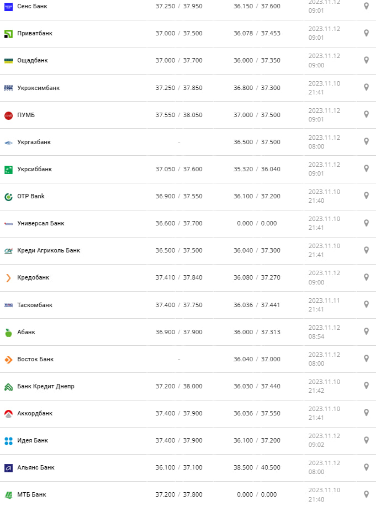The image size is (376, 506).
Task: Click the map pin in МТБ Банк row
Action: click(x=366, y=494)
